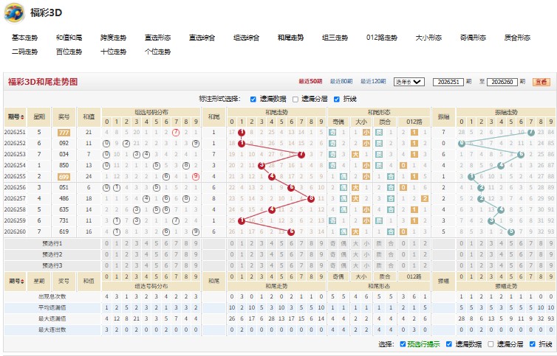Toggle bottom 折线 checkbox
Viewport: 557px width, 356px height.
532,344
